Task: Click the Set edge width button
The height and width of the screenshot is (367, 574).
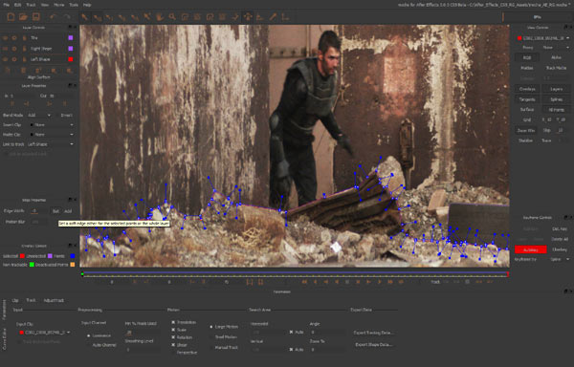Action: click(x=55, y=211)
